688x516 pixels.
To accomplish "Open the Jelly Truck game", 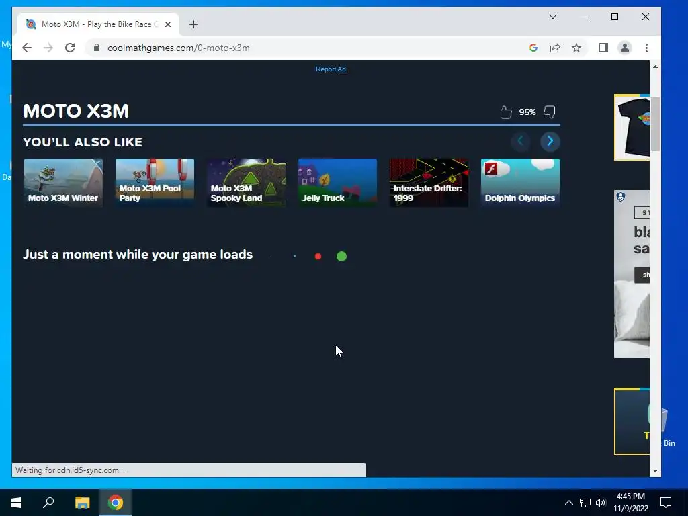I will 337,183.
